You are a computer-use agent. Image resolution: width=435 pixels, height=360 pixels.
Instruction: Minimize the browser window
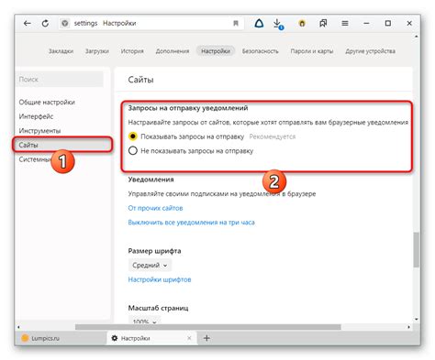pyautogui.click(x=366, y=23)
